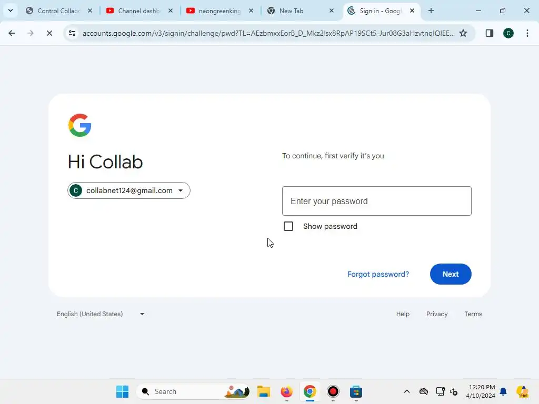The image size is (539, 404).
Task: Open Firefox from the taskbar
Action: 287,391
